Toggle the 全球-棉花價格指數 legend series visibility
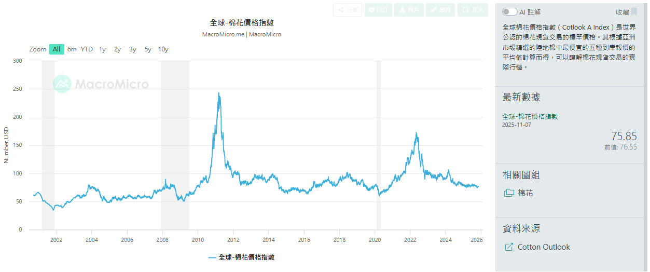This screenshot has height=272, width=650. click(x=241, y=257)
